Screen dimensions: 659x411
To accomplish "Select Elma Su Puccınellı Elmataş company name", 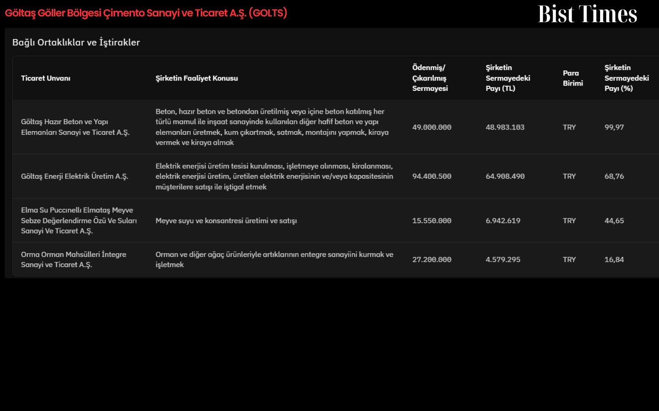I will (x=79, y=221).
